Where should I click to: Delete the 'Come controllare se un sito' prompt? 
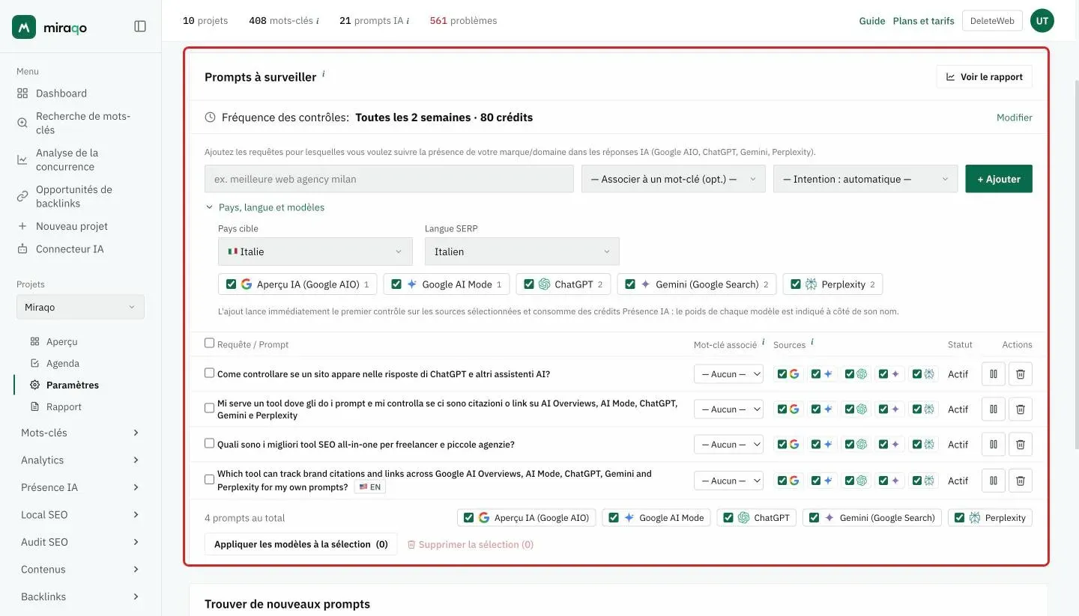click(x=1021, y=374)
